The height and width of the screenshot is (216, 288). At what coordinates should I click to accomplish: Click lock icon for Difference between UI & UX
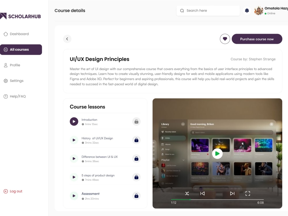(136, 159)
